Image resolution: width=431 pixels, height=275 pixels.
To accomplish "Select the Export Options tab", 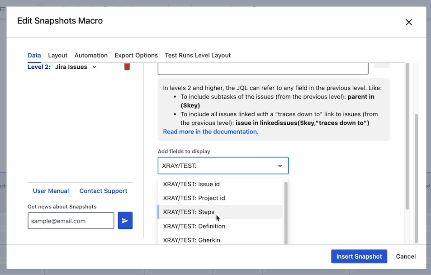I will [x=136, y=55].
